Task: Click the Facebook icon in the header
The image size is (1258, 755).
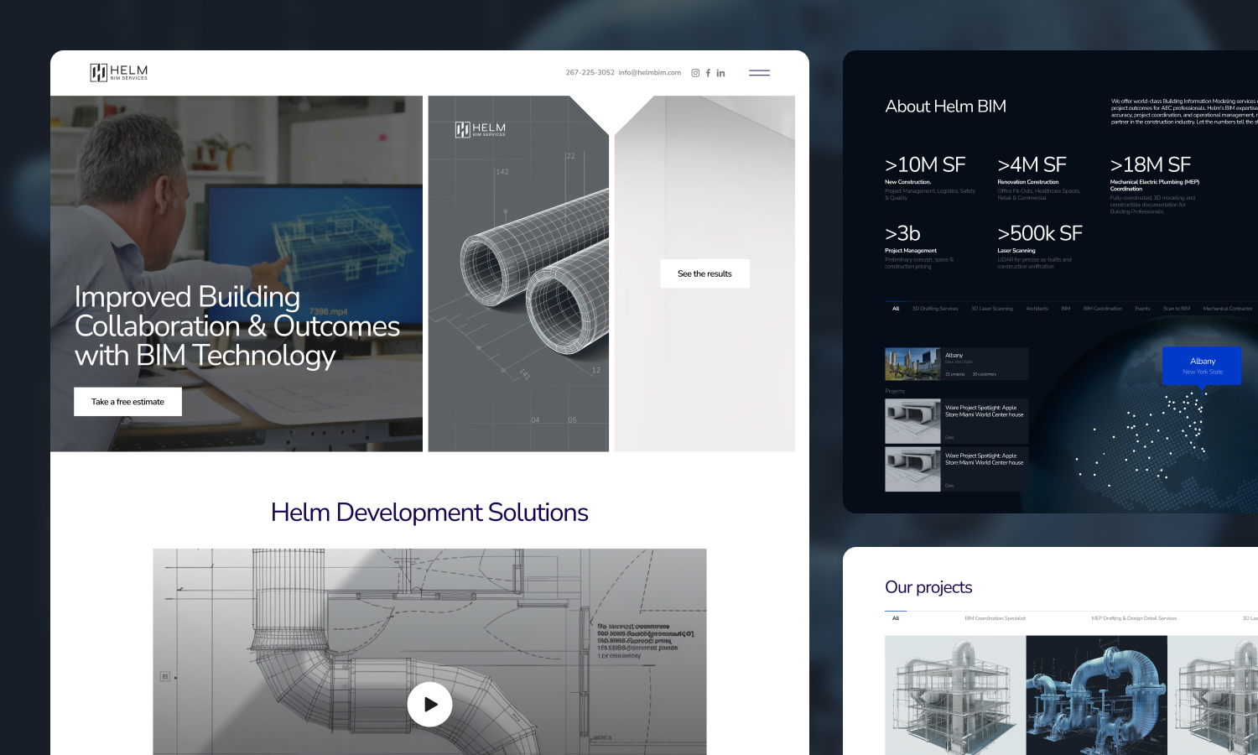Action: [x=708, y=73]
